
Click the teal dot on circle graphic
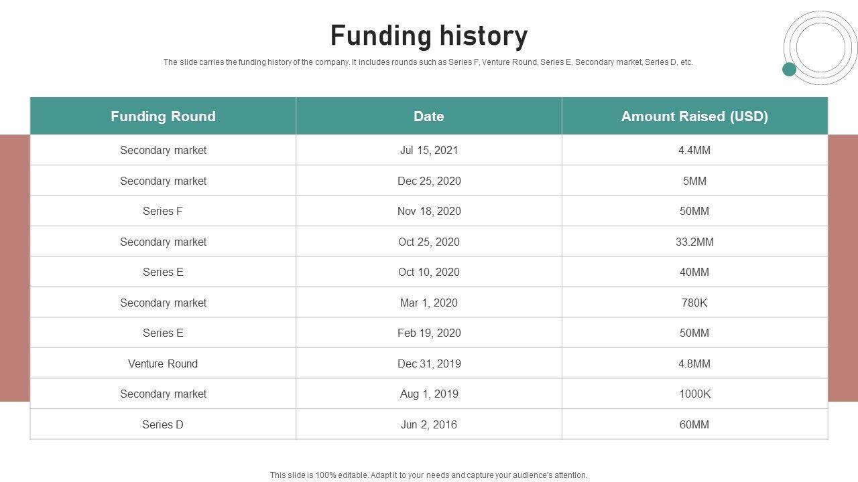pos(790,69)
